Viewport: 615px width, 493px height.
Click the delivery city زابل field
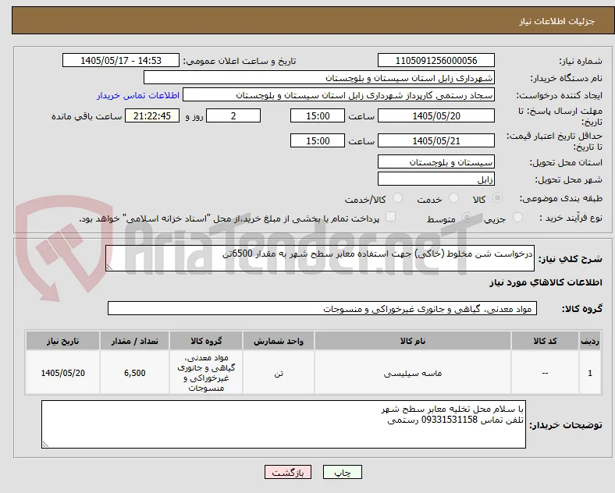point(435,179)
